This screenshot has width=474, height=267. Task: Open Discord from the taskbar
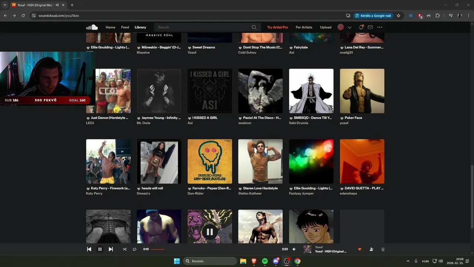(276, 261)
